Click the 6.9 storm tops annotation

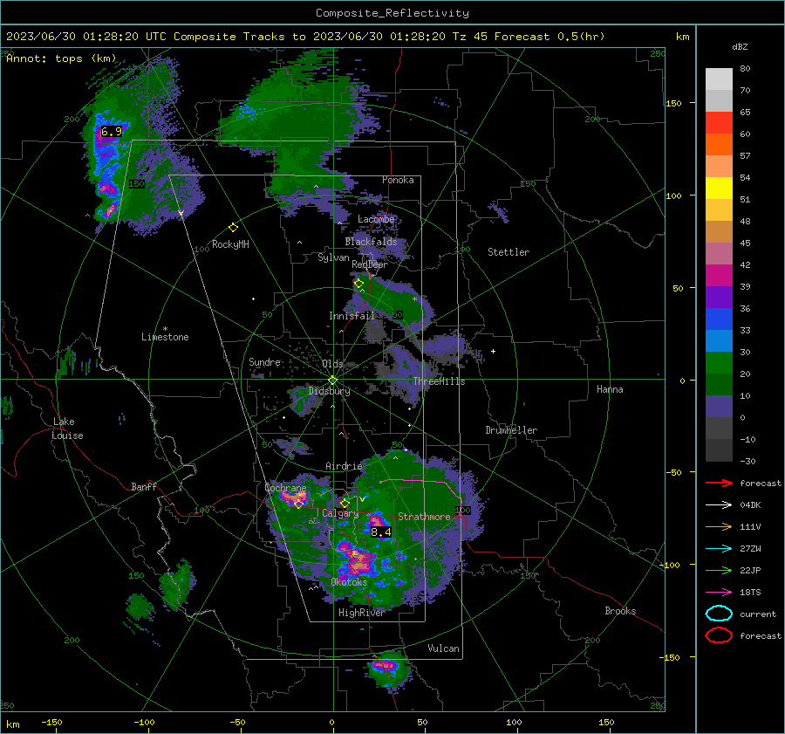pos(111,132)
